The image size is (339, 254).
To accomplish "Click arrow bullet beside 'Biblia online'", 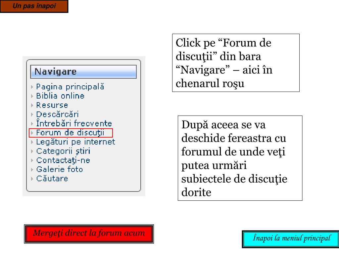I will (32, 96).
